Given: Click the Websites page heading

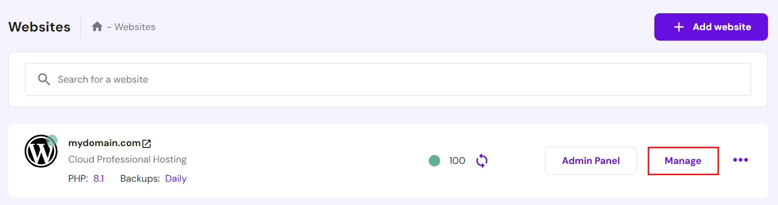Looking at the screenshot, I should pos(39,27).
